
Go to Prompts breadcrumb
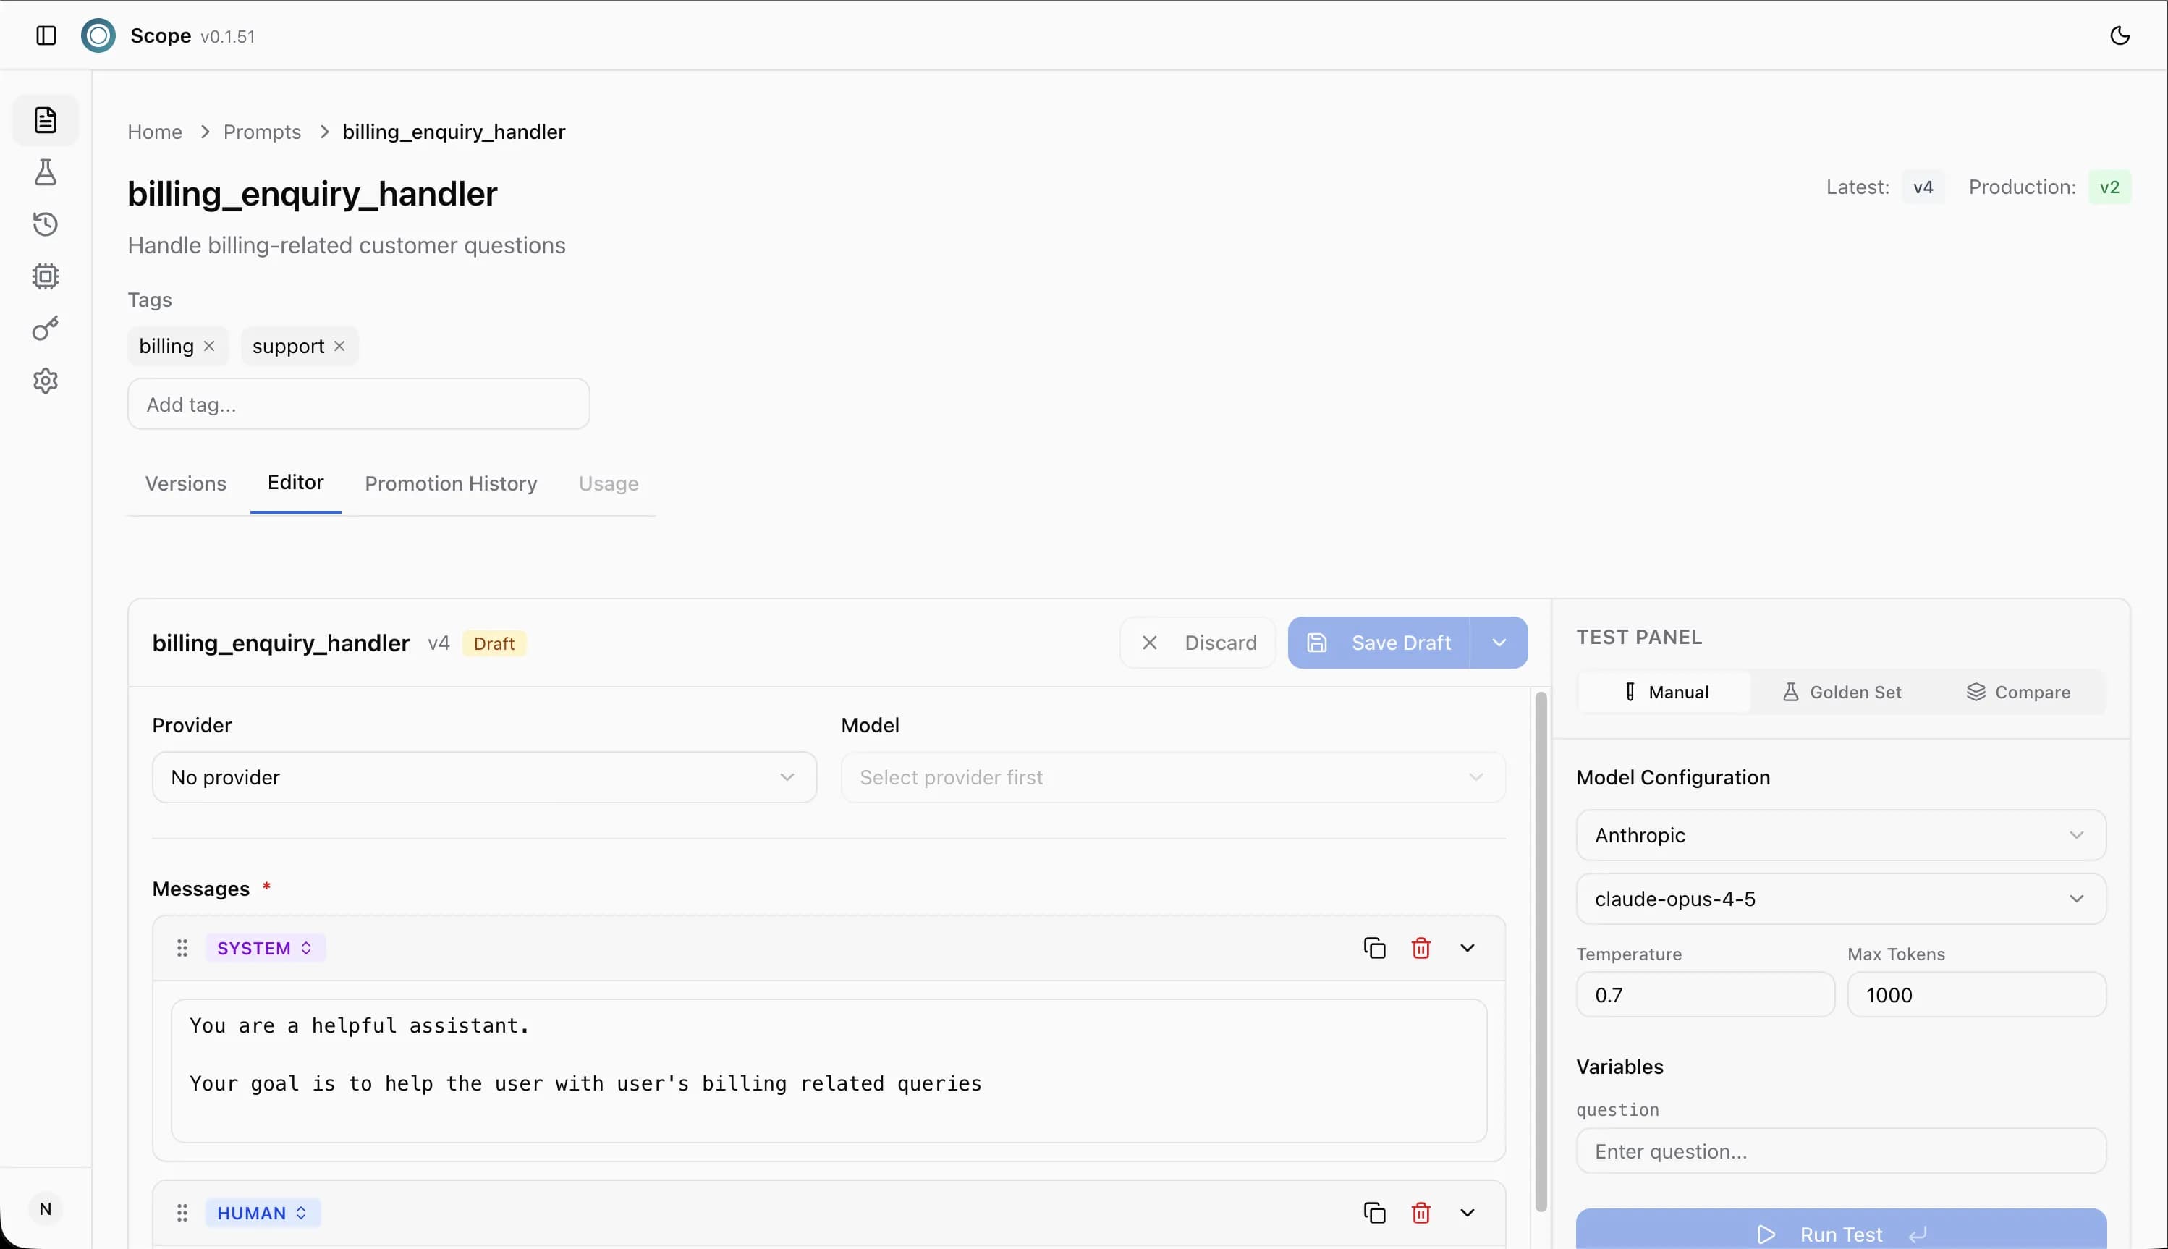(x=263, y=131)
